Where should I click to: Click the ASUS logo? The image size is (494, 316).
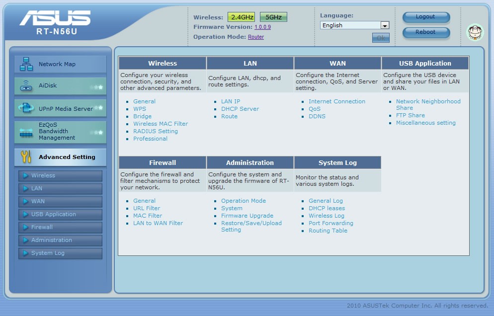tap(56, 18)
